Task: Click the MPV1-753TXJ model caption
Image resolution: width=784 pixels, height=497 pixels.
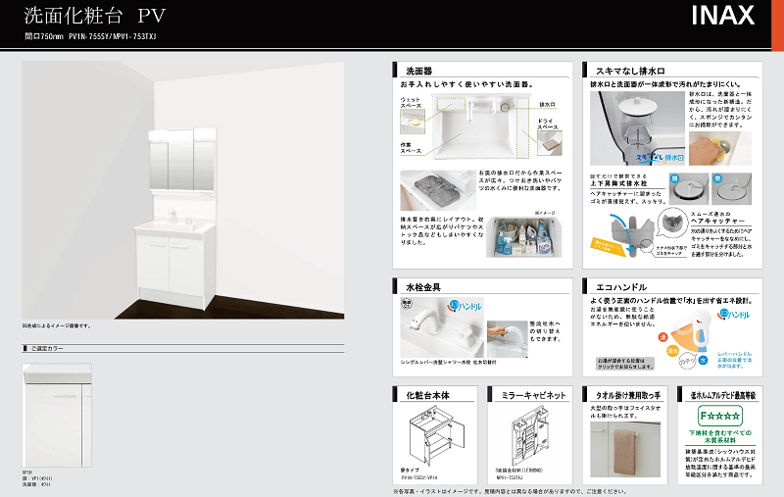Action: pos(510,478)
